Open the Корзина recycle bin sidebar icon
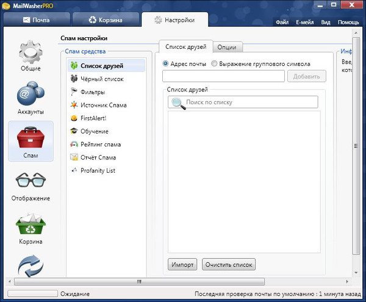366x302 pixels. 30,226
